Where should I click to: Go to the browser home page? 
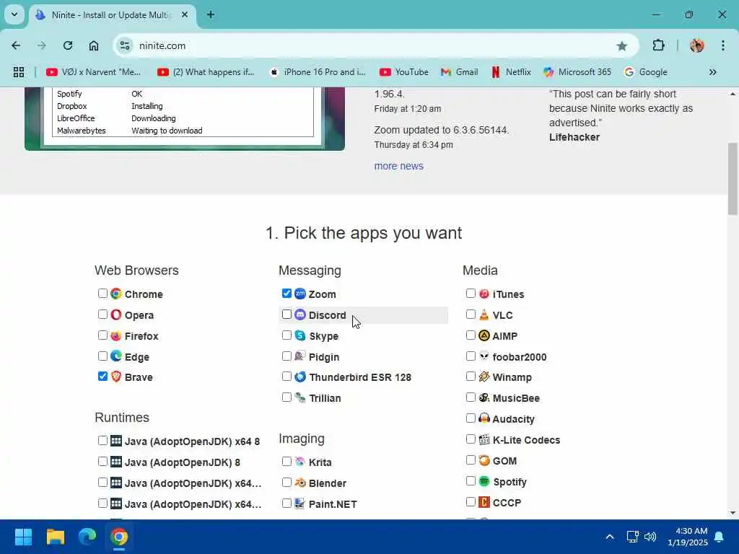94,45
